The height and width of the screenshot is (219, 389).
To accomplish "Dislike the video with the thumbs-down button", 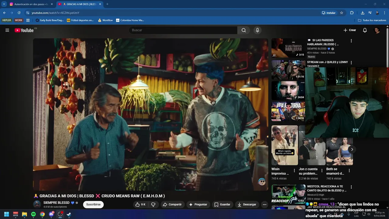I will pos(153,205).
